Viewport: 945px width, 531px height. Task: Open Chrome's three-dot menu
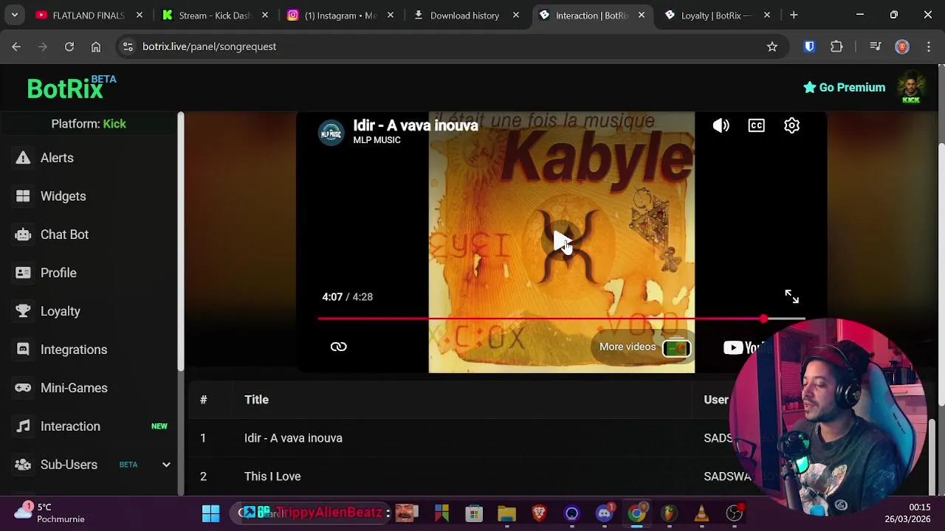point(928,46)
